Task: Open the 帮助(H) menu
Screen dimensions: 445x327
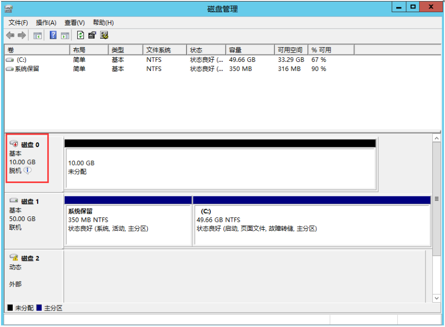Action: coord(103,23)
